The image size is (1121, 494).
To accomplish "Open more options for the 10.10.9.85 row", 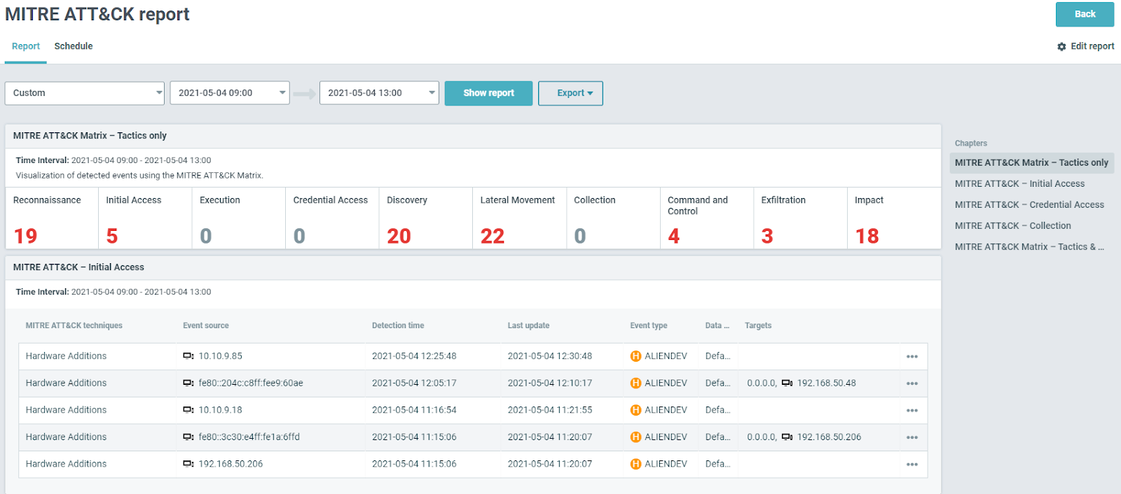I will coord(912,356).
